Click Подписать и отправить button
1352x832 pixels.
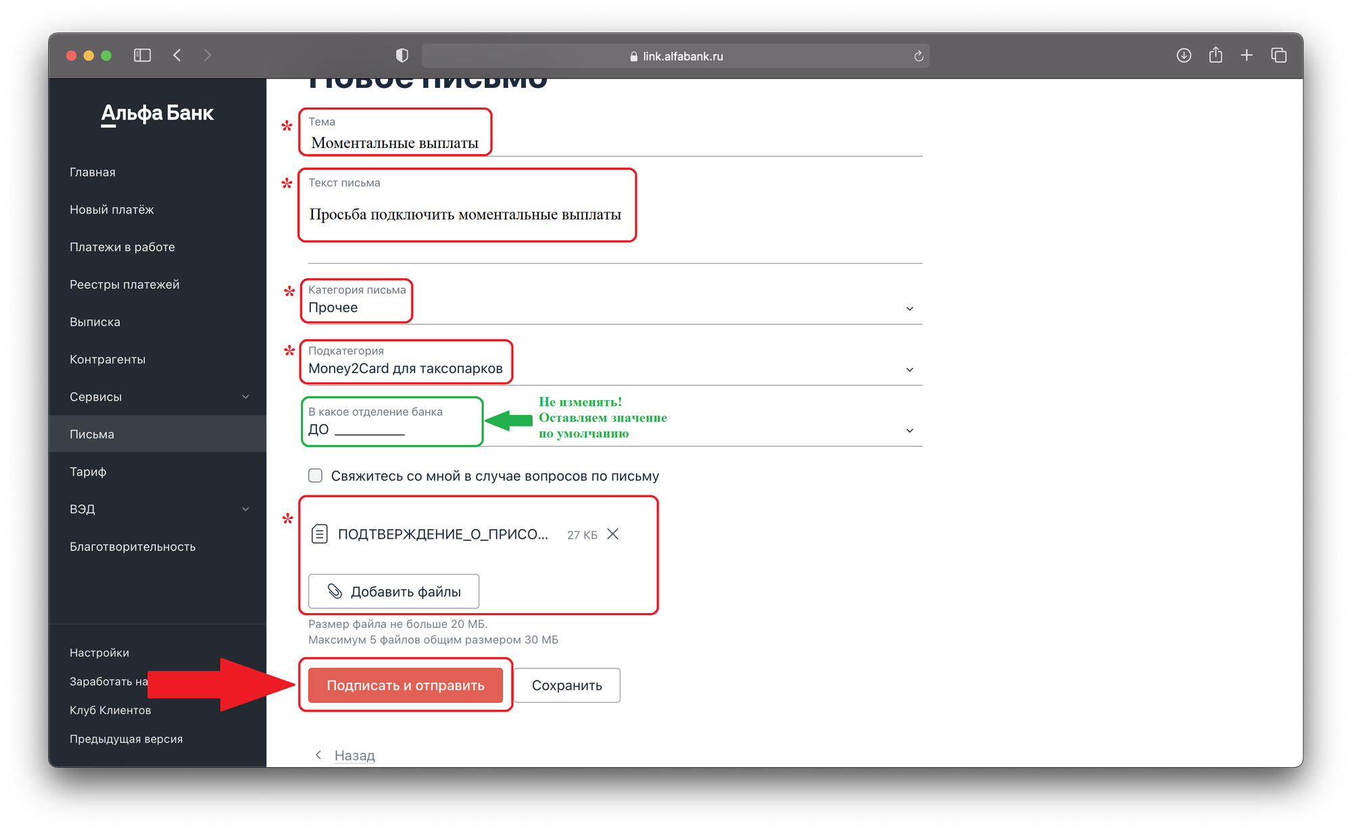coord(406,685)
